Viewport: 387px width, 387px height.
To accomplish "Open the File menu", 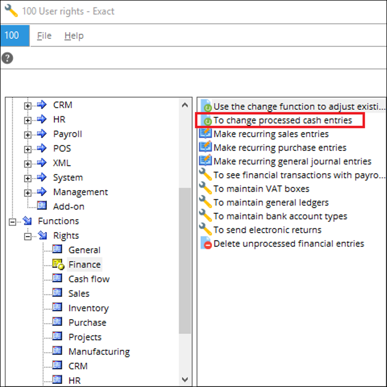I will coord(44,36).
